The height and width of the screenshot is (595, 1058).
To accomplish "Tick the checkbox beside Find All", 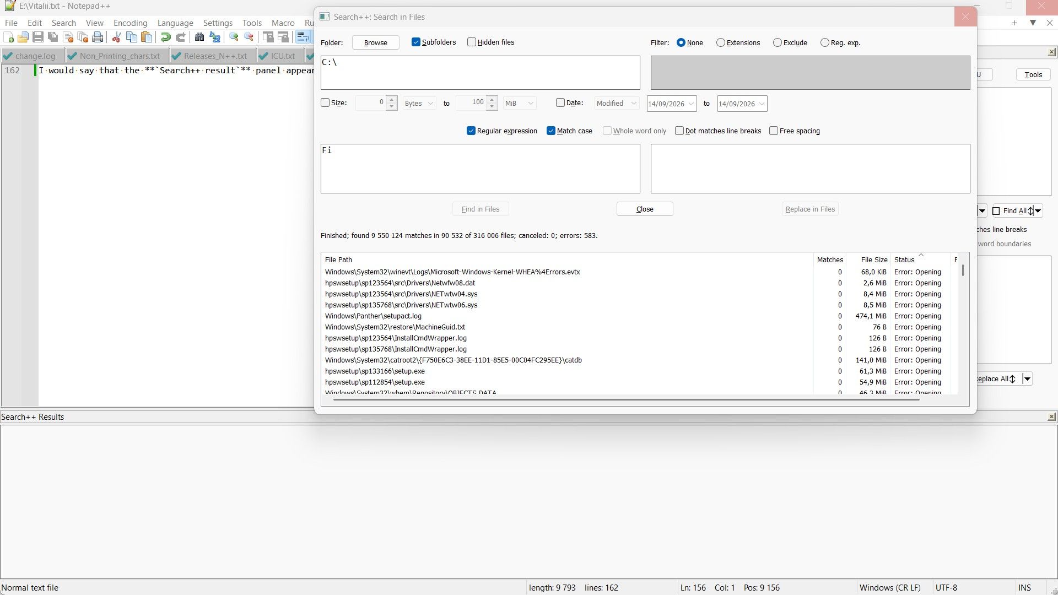I will click(996, 211).
